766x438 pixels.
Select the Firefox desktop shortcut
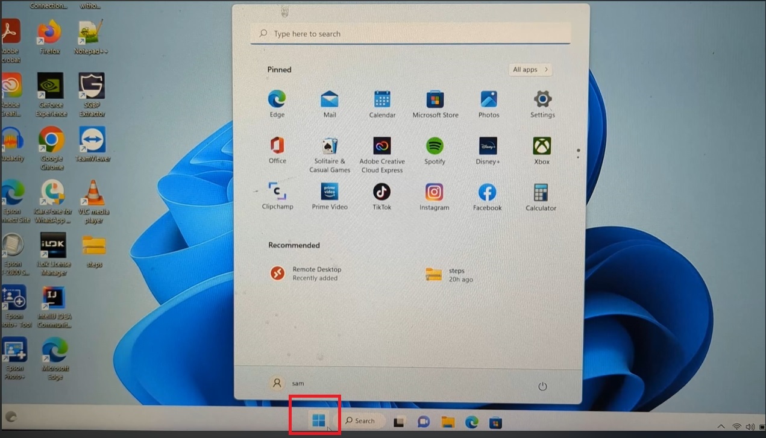click(50, 37)
